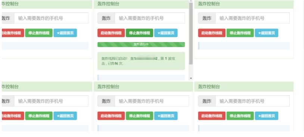
Task: Click 启动轰炸线程 in the bottom-right panel
Action: tap(212, 116)
